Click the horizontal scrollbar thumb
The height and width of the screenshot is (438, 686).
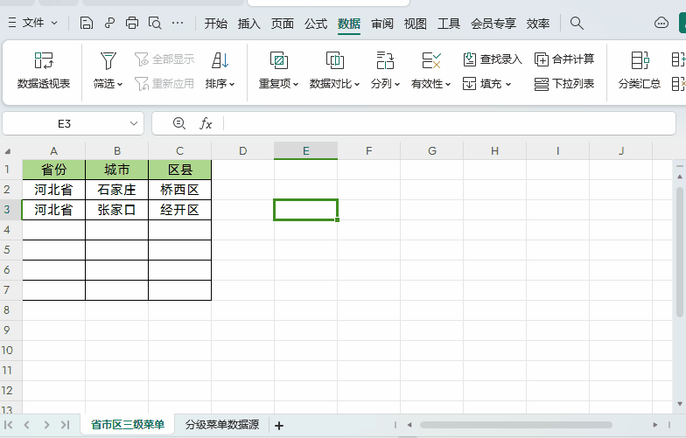[516, 425]
